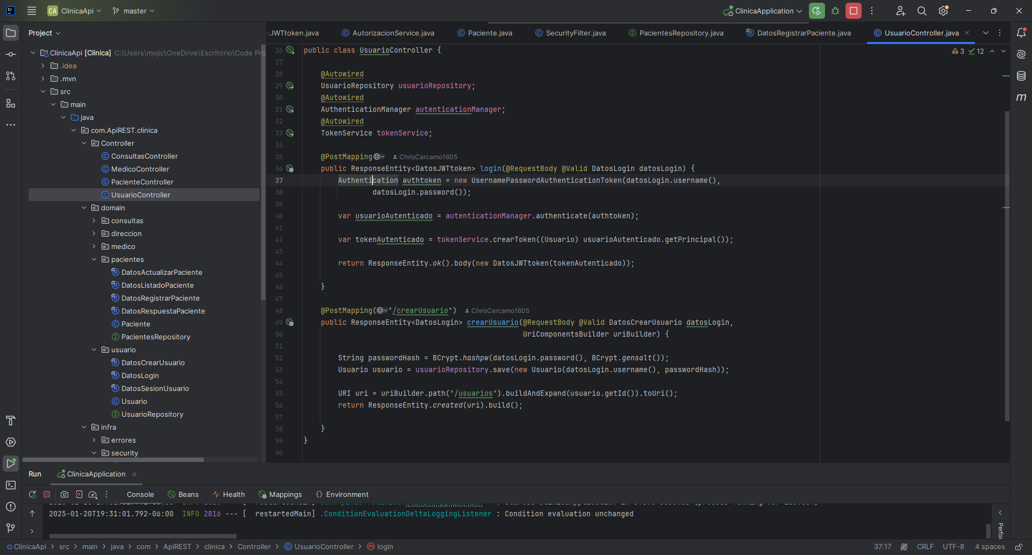Take a thread dump camera icon
Screen dimensions: 1032x555
pos(64,494)
